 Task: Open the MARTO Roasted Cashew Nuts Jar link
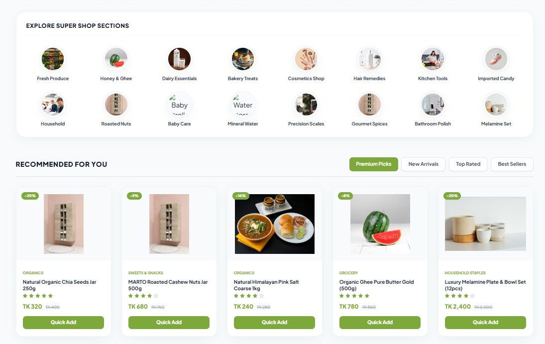tap(168, 285)
